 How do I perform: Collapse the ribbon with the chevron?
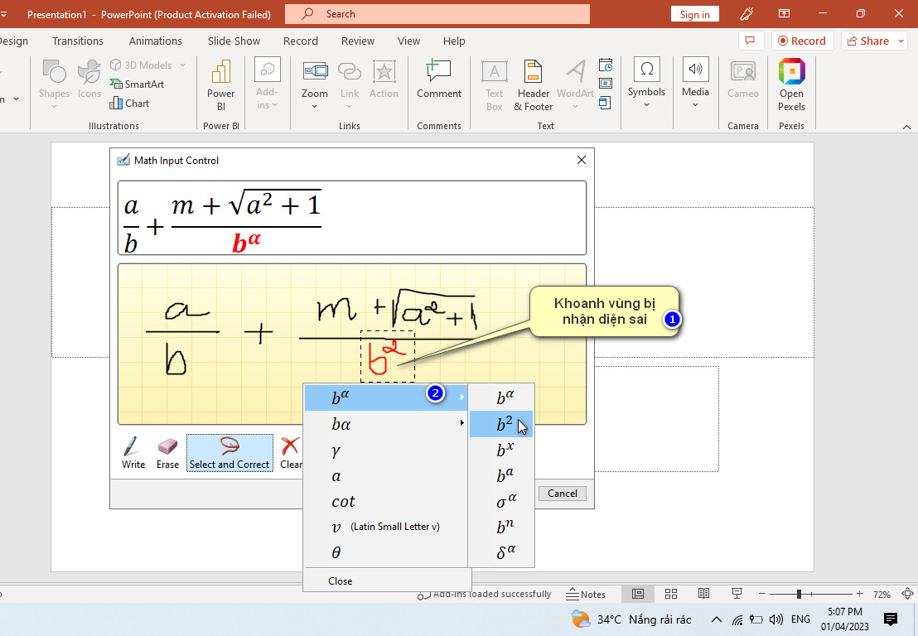pos(906,127)
